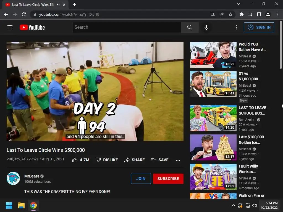Click the JOIN membership button
The image size is (283, 212).
141,179
